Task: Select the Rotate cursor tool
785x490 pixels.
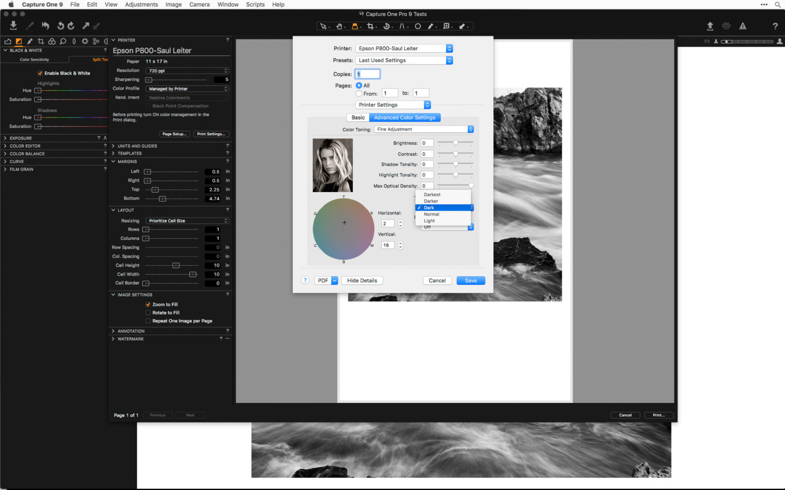Action: (388, 26)
